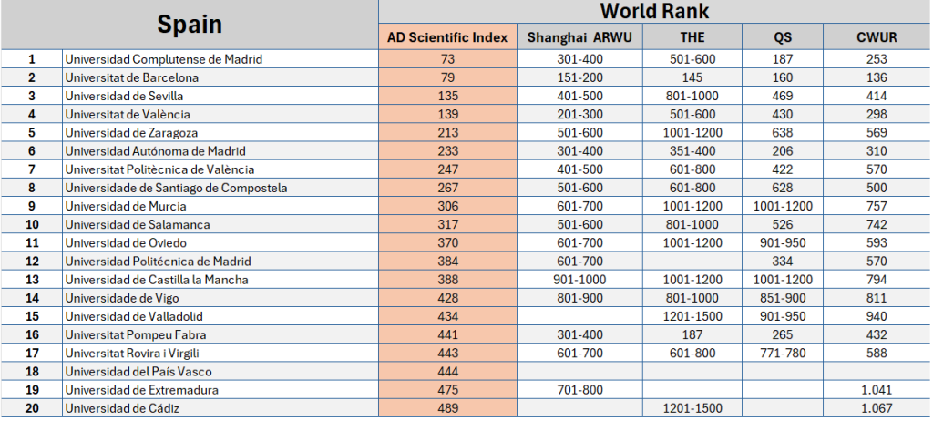933x421 pixels.
Task: Select the World Rank header cell
Action: pyautogui.click(x=654, y=12)
